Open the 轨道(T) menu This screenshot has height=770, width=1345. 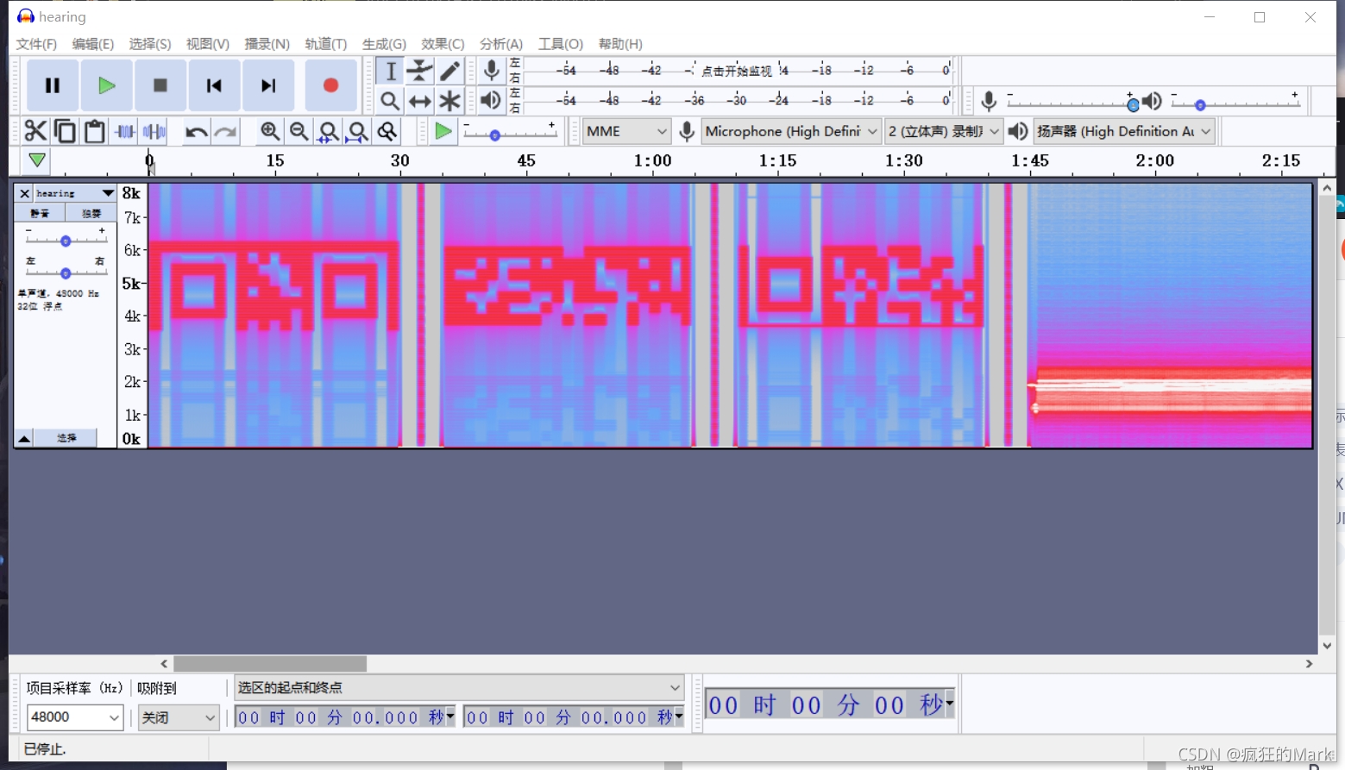tap(326, 44)
